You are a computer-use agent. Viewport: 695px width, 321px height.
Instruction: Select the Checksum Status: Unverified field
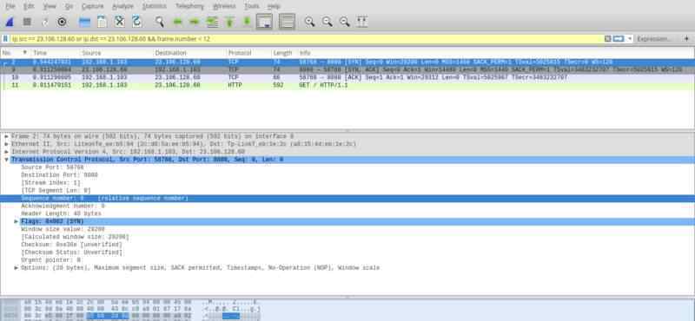[x=72, y=252]
